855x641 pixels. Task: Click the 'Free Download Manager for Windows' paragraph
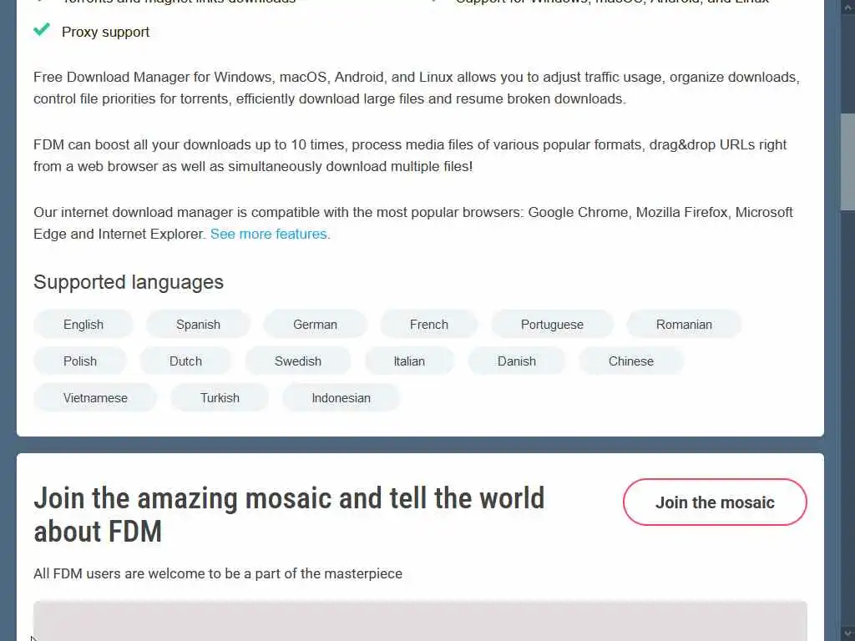point(417,88)
